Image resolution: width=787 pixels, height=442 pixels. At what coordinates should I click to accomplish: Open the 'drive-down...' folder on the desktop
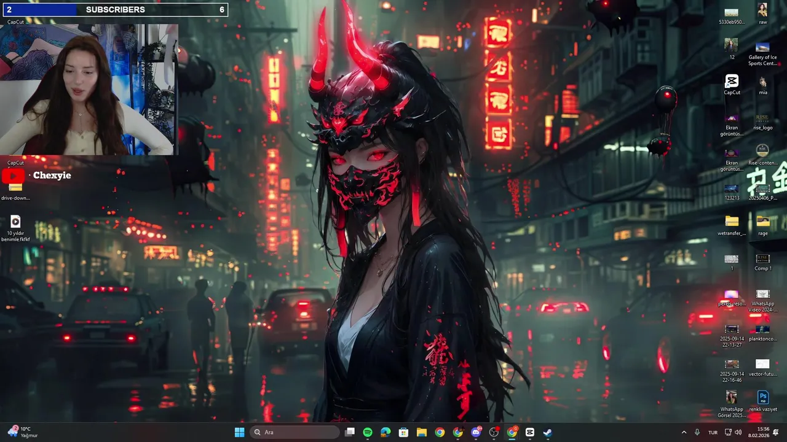click(15, 192)
